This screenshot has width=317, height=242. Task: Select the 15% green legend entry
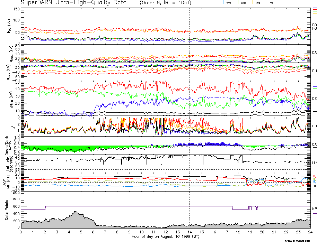243,3
